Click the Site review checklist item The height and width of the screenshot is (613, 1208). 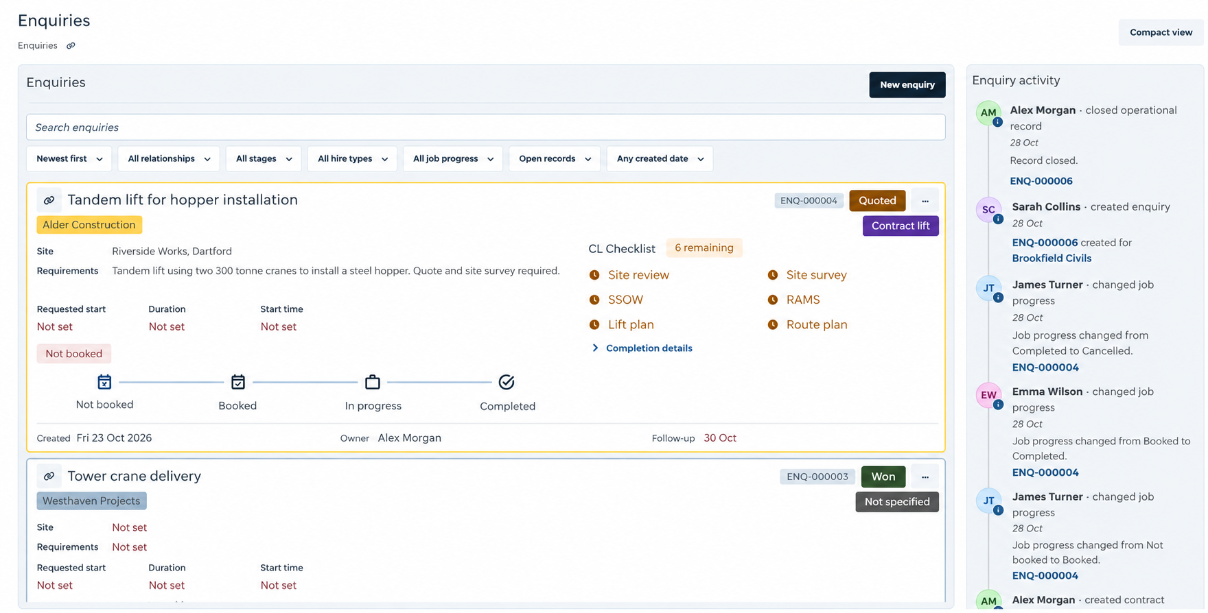pyautogui.click(x=638, y=275)
